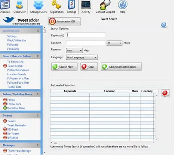Open Twitter Lists link
Image resolution: width=174 pixels, height=155 pixels.
(14, 87)
